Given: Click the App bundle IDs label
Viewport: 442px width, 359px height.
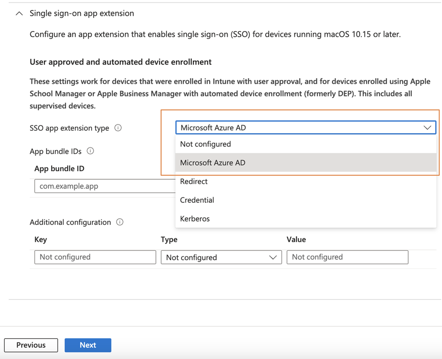Looking at the screenshot, I should pos(55,152).
